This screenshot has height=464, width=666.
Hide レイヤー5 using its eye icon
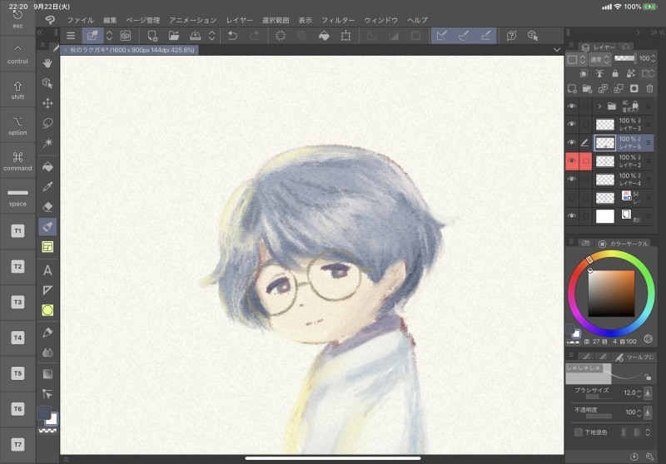coord(572,142)
